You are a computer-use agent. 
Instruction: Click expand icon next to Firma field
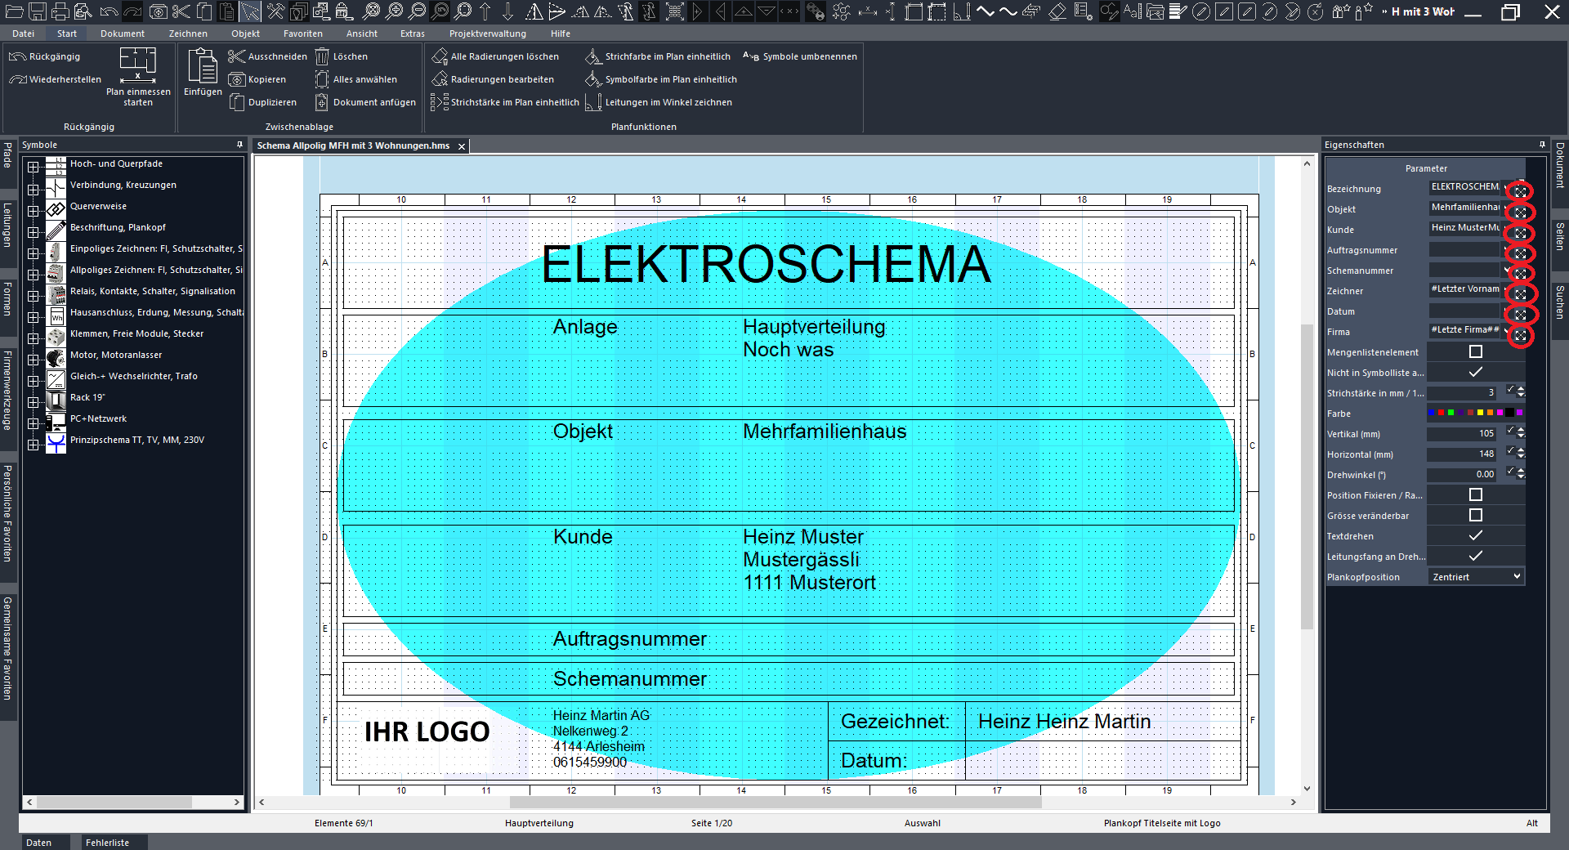(x=1520, y=335)
